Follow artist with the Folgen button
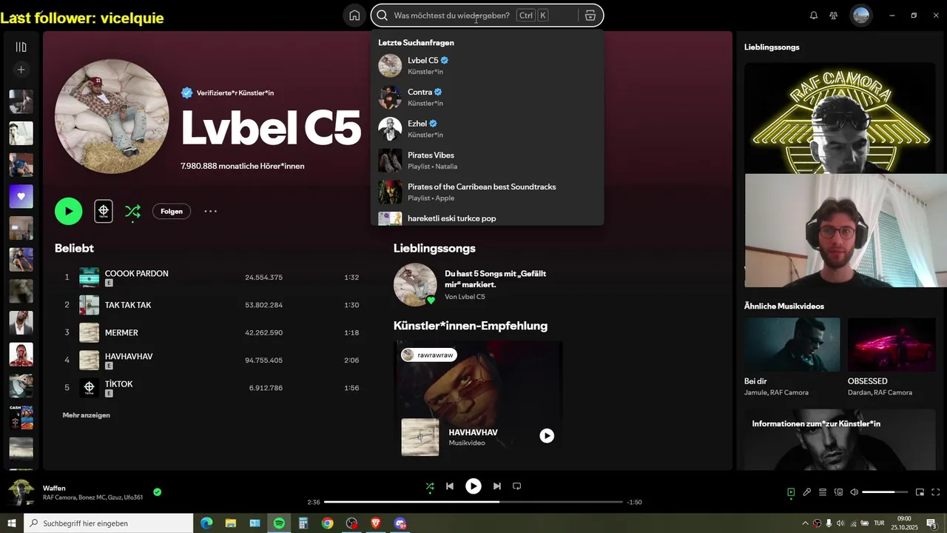947x533 pixels. tap(172, 211)
